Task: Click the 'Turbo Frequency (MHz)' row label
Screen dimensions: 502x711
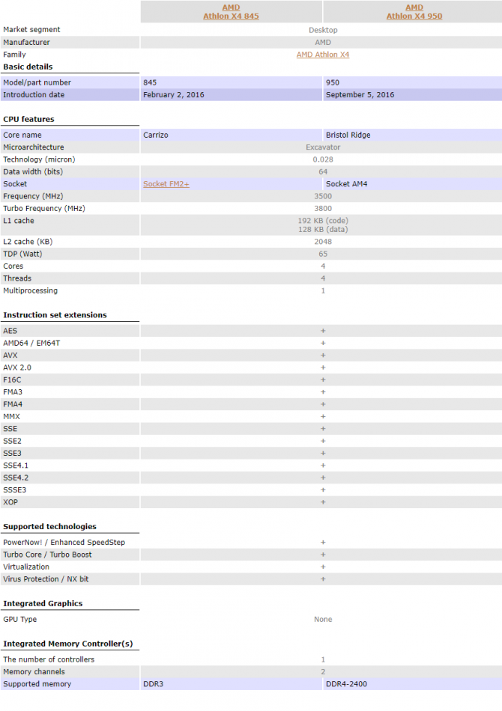Action: tap(44, 209)
